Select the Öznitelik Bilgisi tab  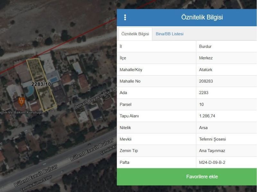coord(135,34)
